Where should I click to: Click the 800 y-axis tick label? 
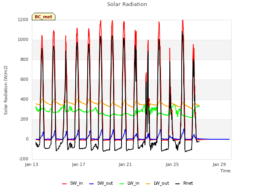point(24,59)
